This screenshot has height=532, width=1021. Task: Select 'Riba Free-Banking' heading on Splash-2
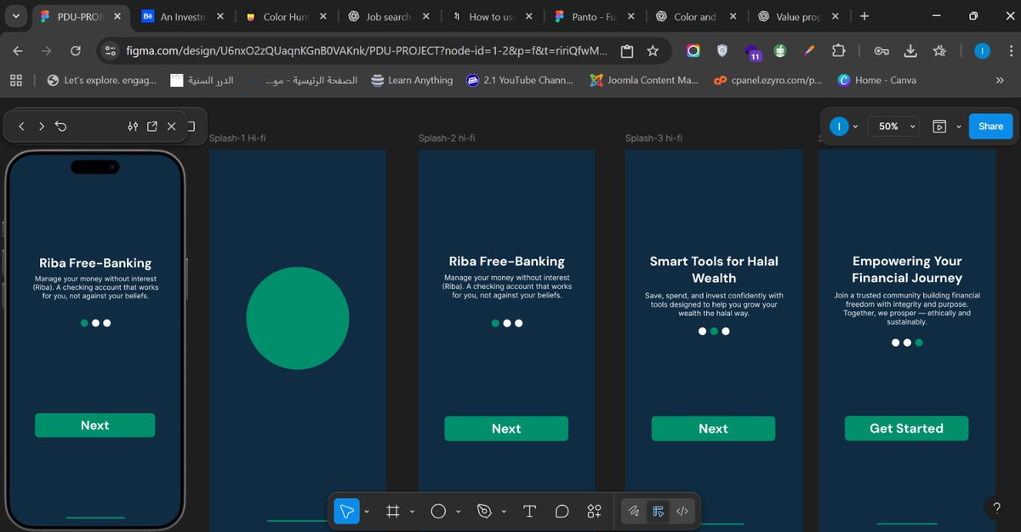tap(506, 261)
